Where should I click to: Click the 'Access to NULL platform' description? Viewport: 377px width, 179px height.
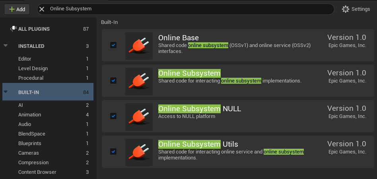click(x=187, y=116)
